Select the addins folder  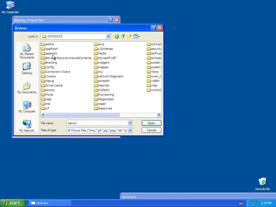pos(48,44)
